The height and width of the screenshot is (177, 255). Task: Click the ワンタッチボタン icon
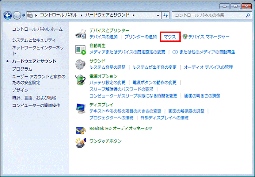(81, 143)
